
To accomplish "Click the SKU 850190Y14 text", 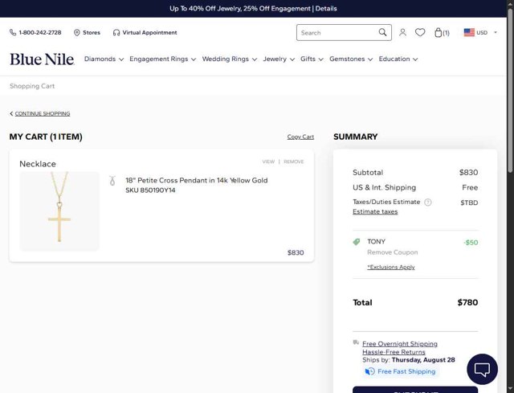I will [x=150, y=190].
